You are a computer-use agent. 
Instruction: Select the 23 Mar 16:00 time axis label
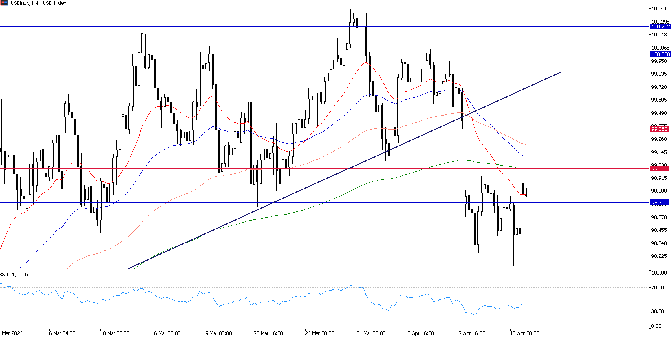click(268, 333)
